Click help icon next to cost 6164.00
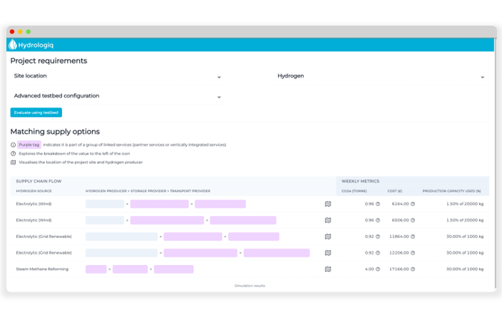Screen dimensions: 502x320 tap(413, 204)
